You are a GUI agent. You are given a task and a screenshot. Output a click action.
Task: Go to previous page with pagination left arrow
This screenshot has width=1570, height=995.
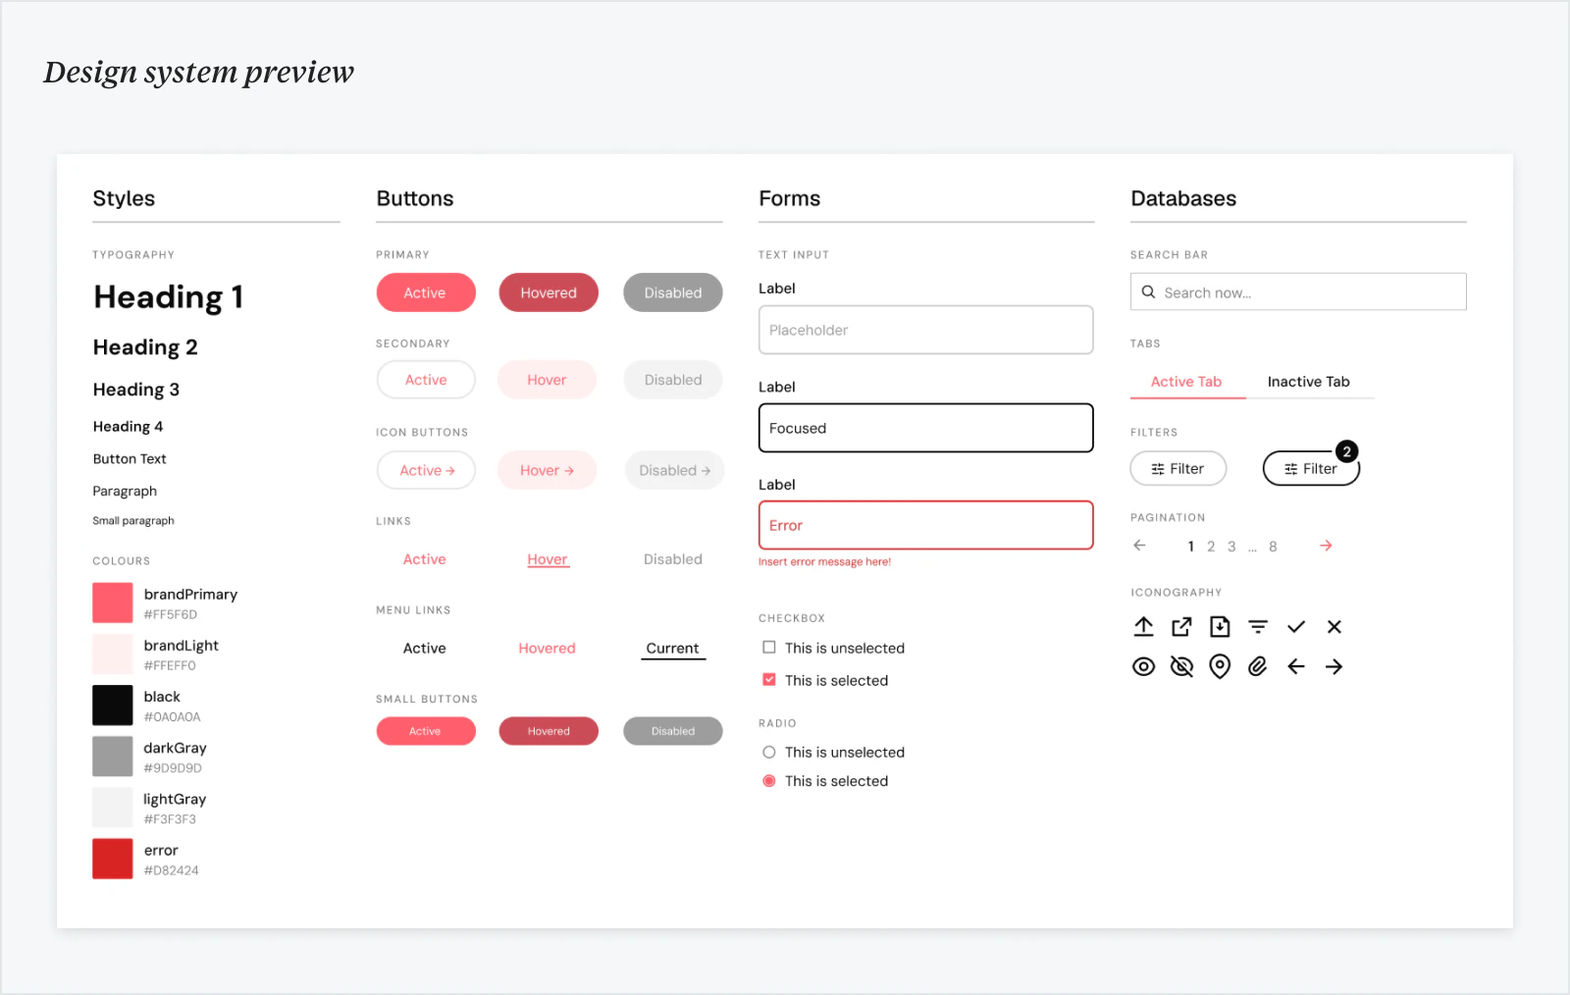[1139, 546]
